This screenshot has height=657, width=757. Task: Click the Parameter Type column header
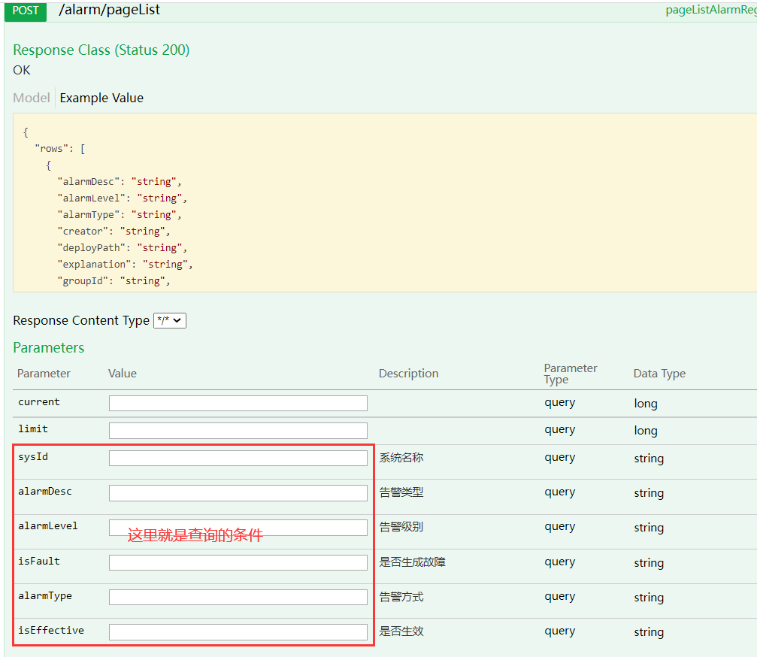[x=571, y=374]
